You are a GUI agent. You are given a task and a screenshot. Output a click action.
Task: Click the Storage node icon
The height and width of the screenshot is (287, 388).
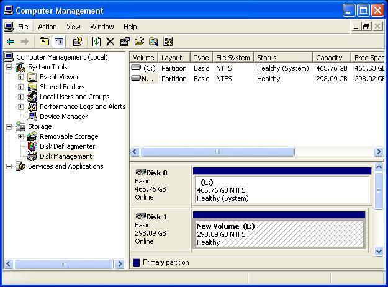click(20, 126)
